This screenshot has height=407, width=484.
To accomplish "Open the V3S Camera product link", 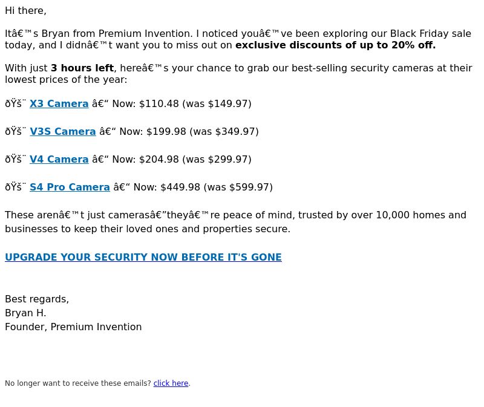I will pos(62,132).
